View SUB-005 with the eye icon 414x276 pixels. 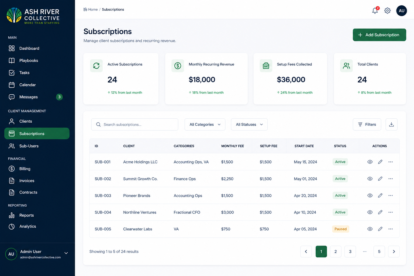(x=370, y=229)
